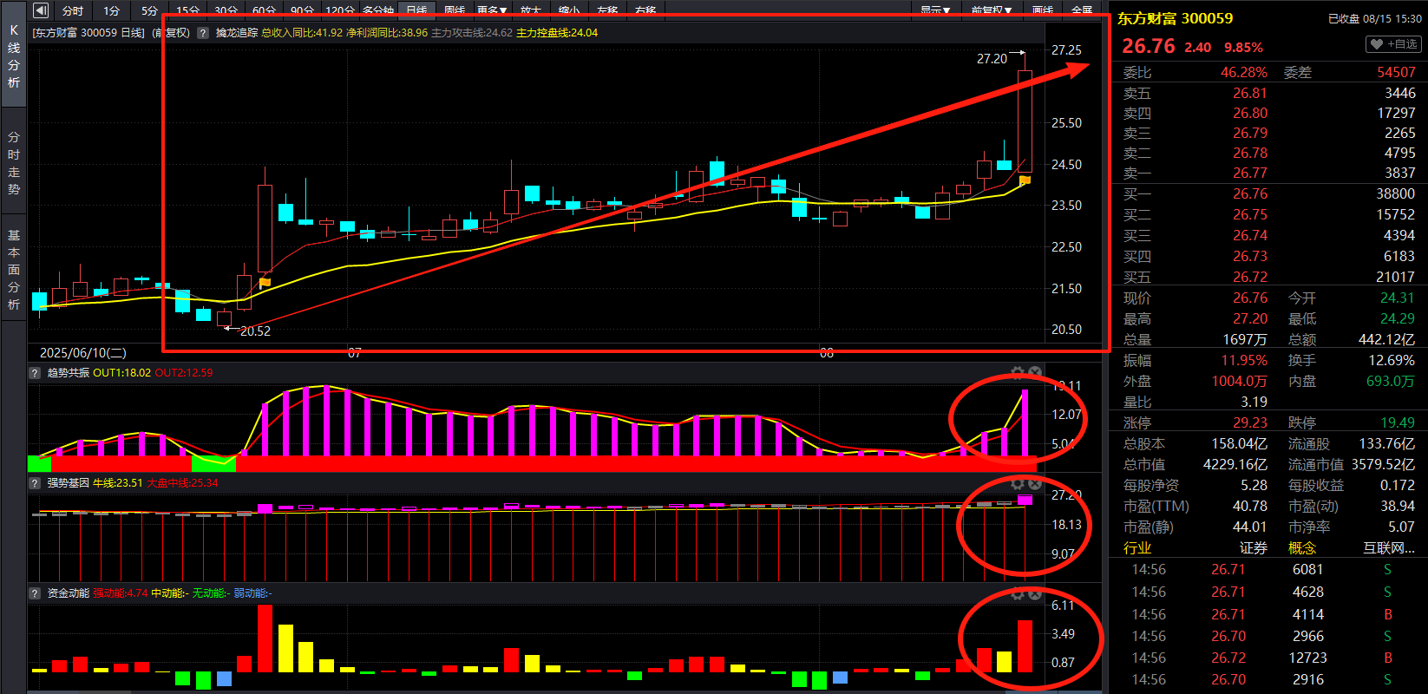
Task: Open the K线分析 side tab
Action: [14, 56]
